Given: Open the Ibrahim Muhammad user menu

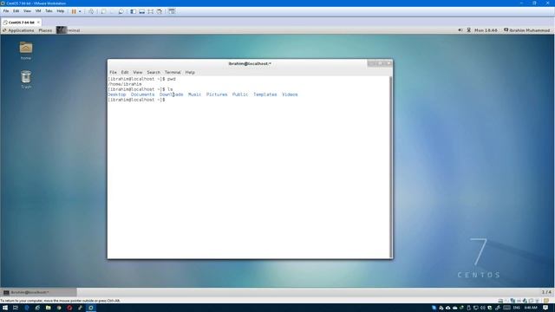Looking at the screenshot, I should [x=527, y=30].
